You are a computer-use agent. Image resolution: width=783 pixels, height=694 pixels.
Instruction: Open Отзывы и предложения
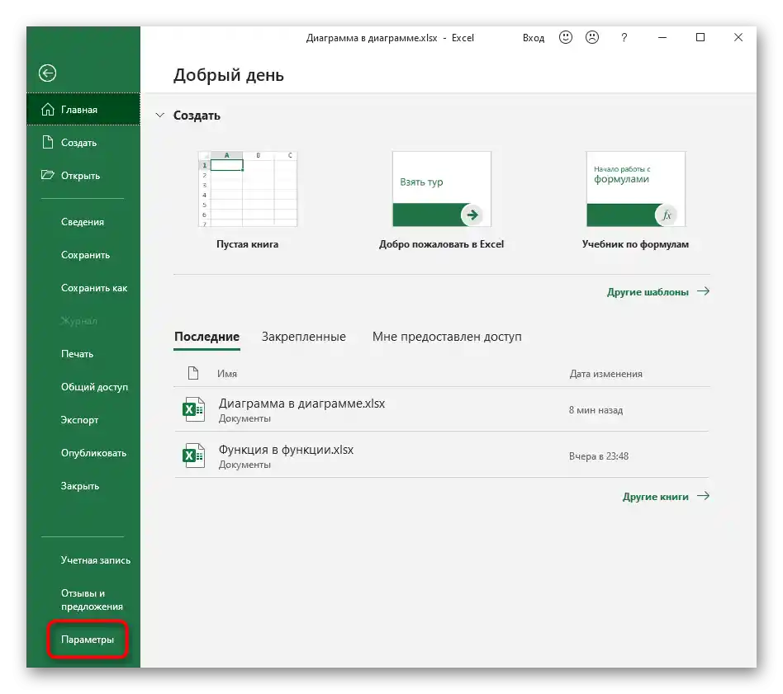[92, 600]
